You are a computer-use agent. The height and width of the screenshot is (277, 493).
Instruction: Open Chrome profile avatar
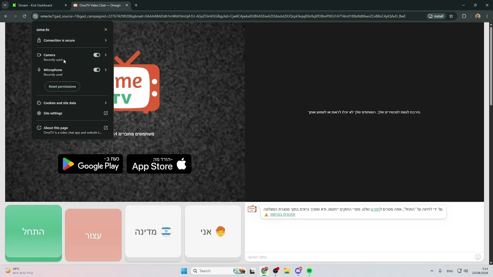[478, 16]
